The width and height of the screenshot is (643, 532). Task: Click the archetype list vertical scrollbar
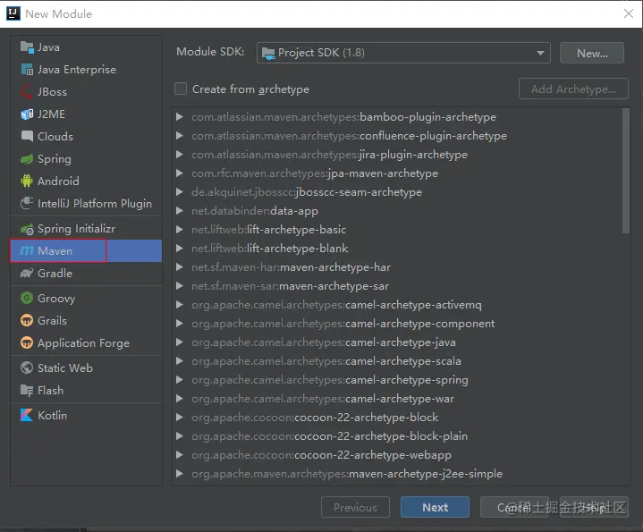[626, 172]
